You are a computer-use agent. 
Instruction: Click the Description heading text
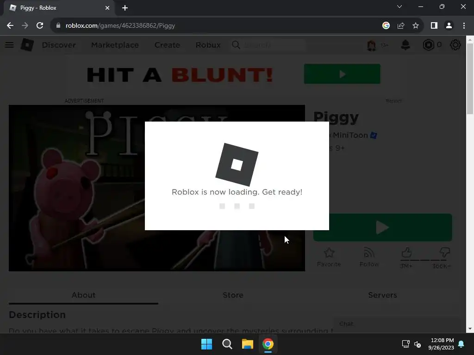[37, 315]
